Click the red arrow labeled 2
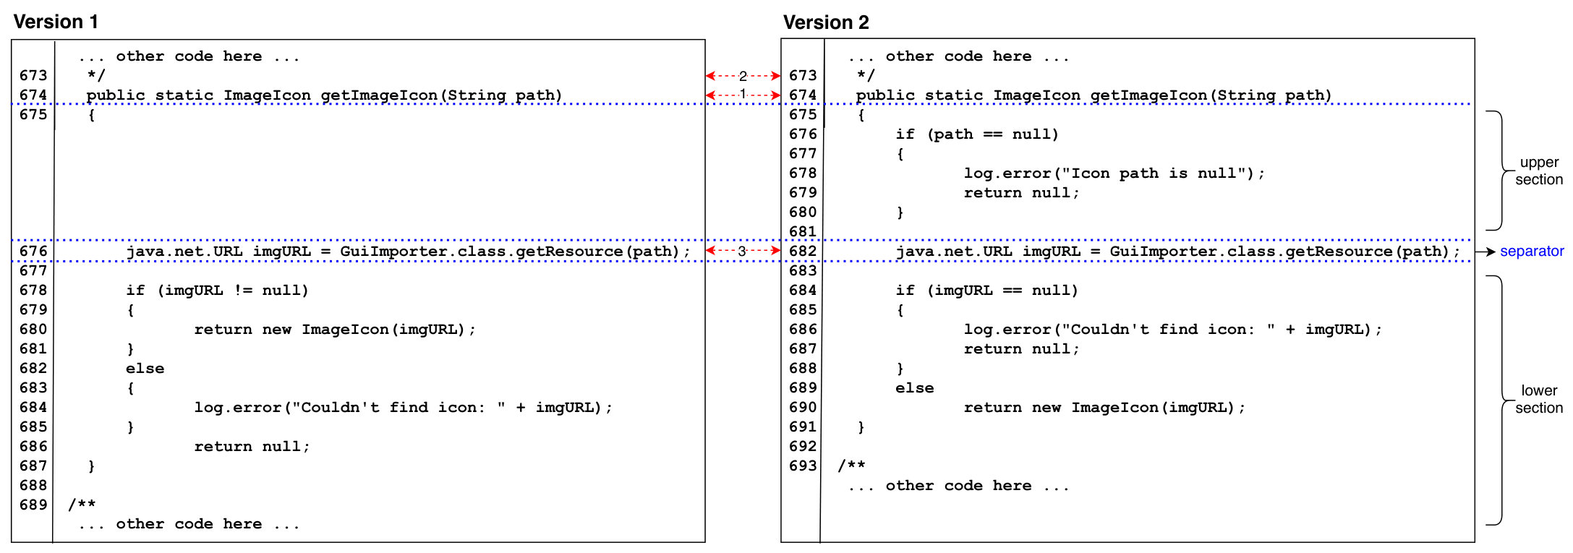This screenshot has width=1573, height=553. tap(743, 75)
